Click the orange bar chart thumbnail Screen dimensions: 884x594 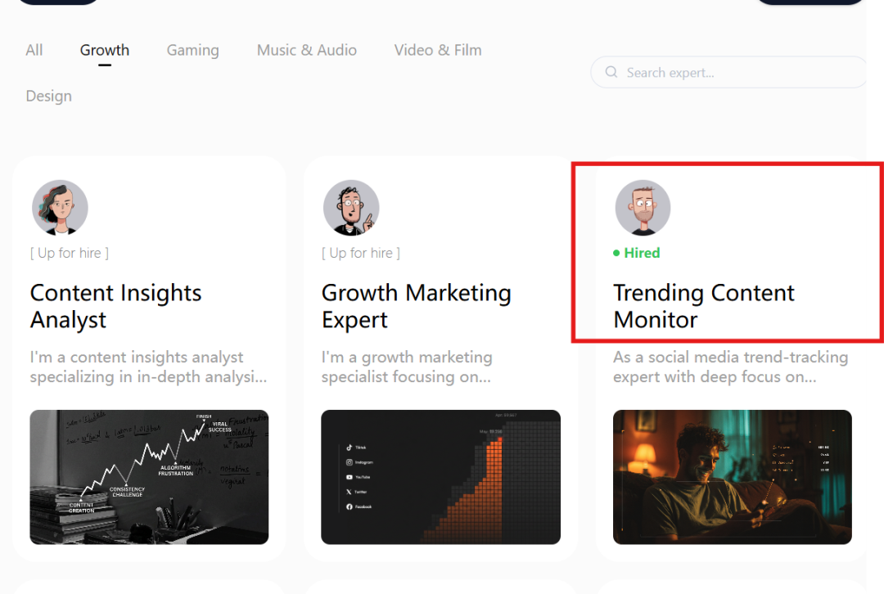point(441,477)
